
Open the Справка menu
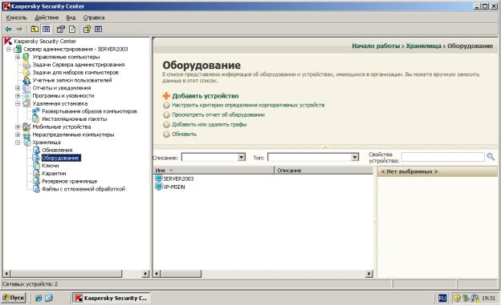coord(94,18)
